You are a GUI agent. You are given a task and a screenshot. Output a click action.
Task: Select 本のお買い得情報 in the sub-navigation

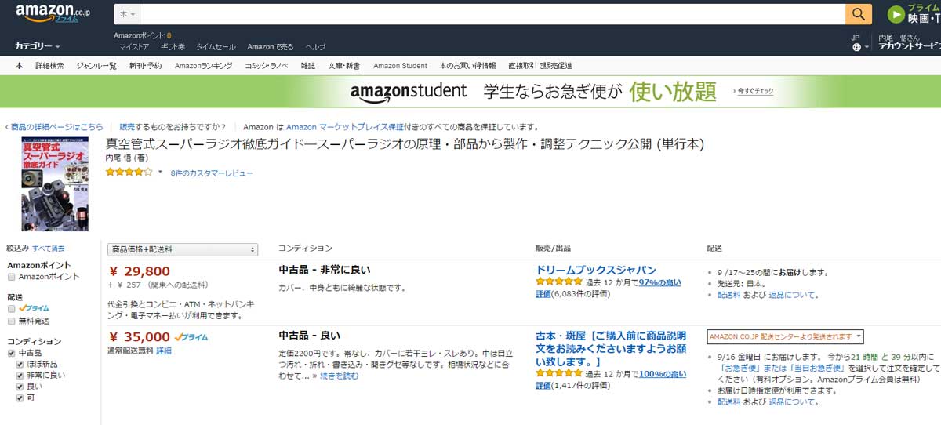(467, 66)
